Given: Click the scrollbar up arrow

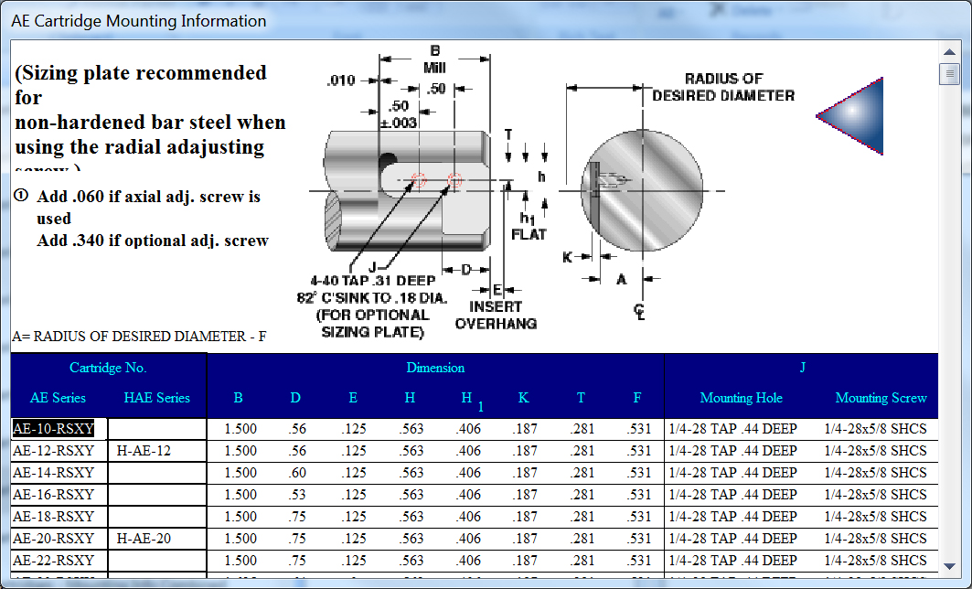Looking at the screenshot, I should pyautogui.click(x=949, y=50).
